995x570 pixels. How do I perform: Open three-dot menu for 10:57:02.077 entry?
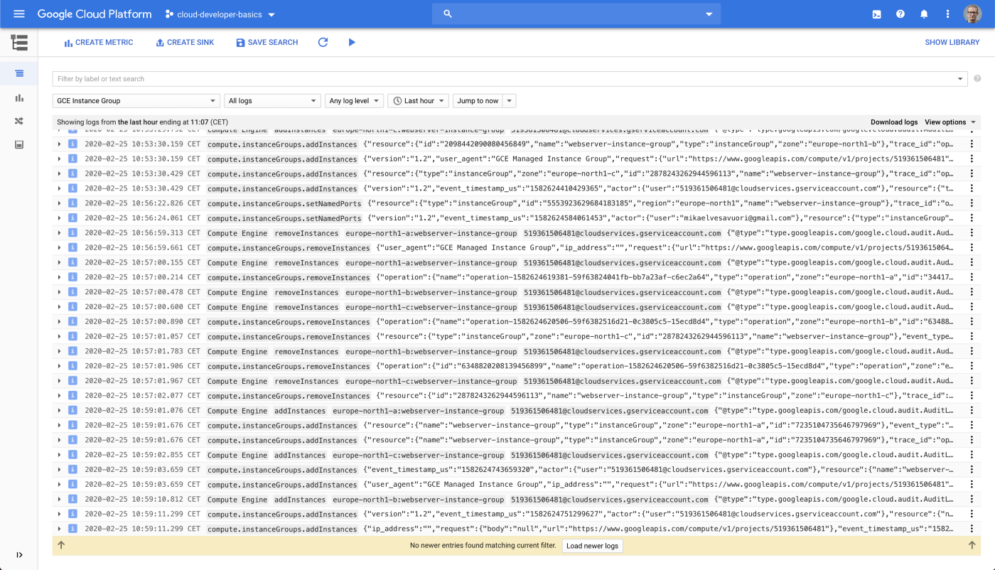tap(972, 396)
